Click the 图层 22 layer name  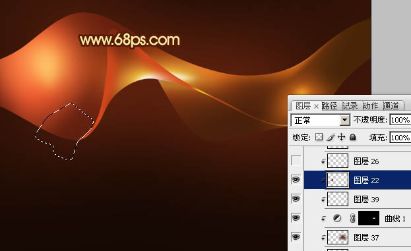pos(366,181)
